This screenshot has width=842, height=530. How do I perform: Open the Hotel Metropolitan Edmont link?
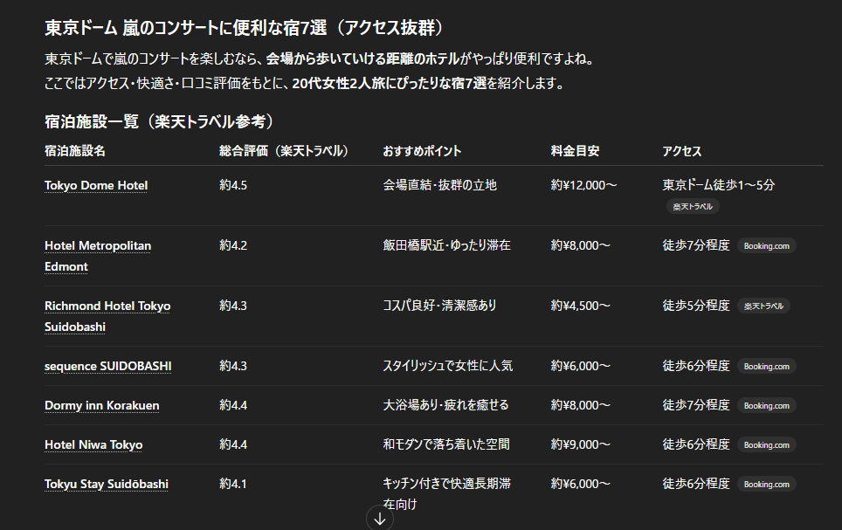tap(97, 246)
